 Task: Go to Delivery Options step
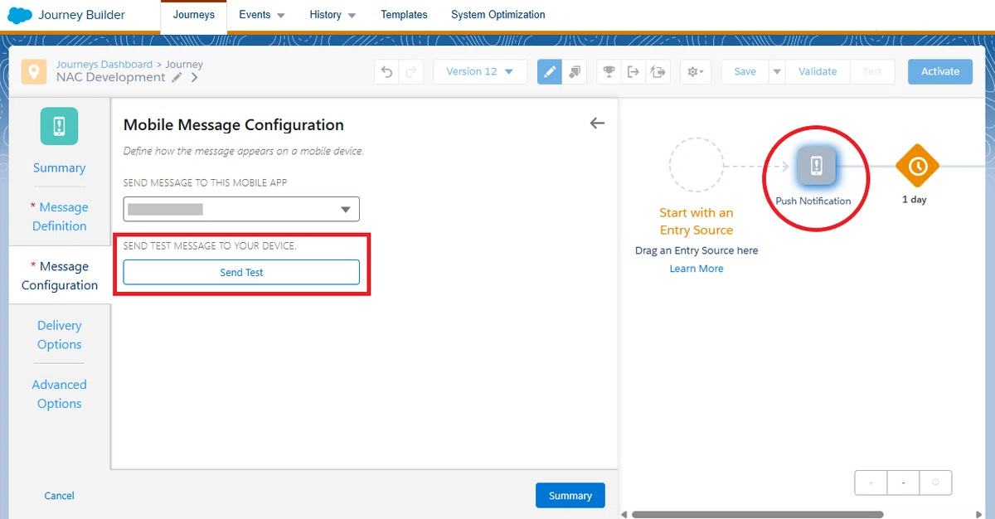pos(59,335)
